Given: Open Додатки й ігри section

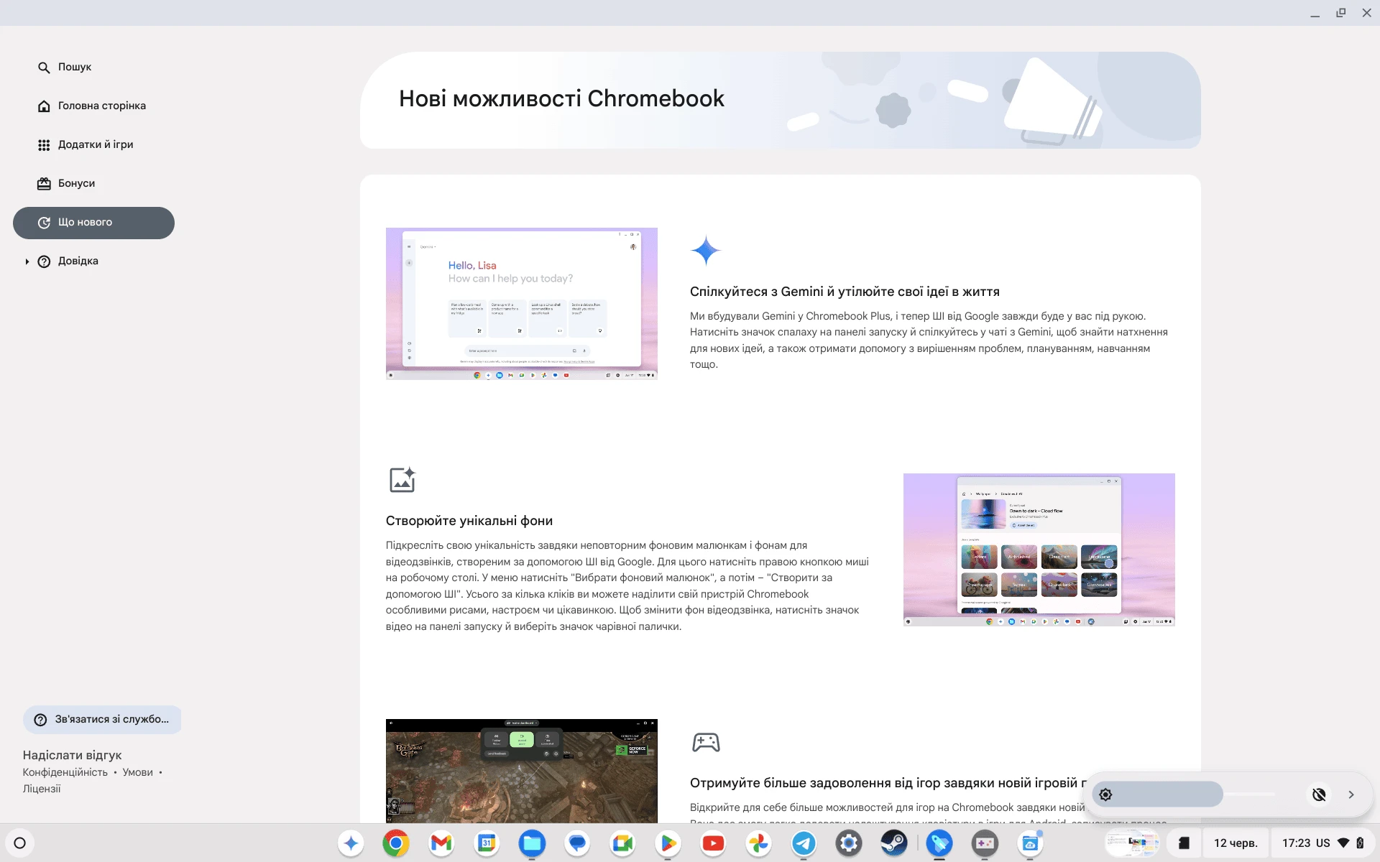Looking at the screenshot, I should [x=86, y=144].
